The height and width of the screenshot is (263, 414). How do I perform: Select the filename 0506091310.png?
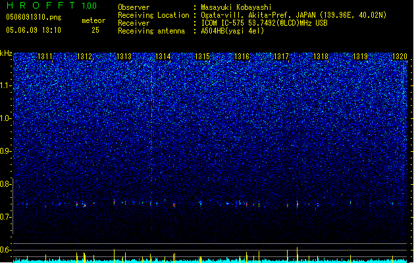[x=34, y=17]
